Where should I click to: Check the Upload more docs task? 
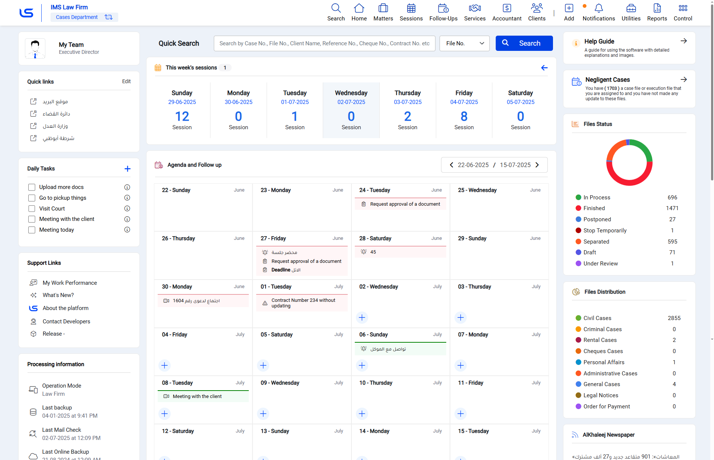[32, 187]
